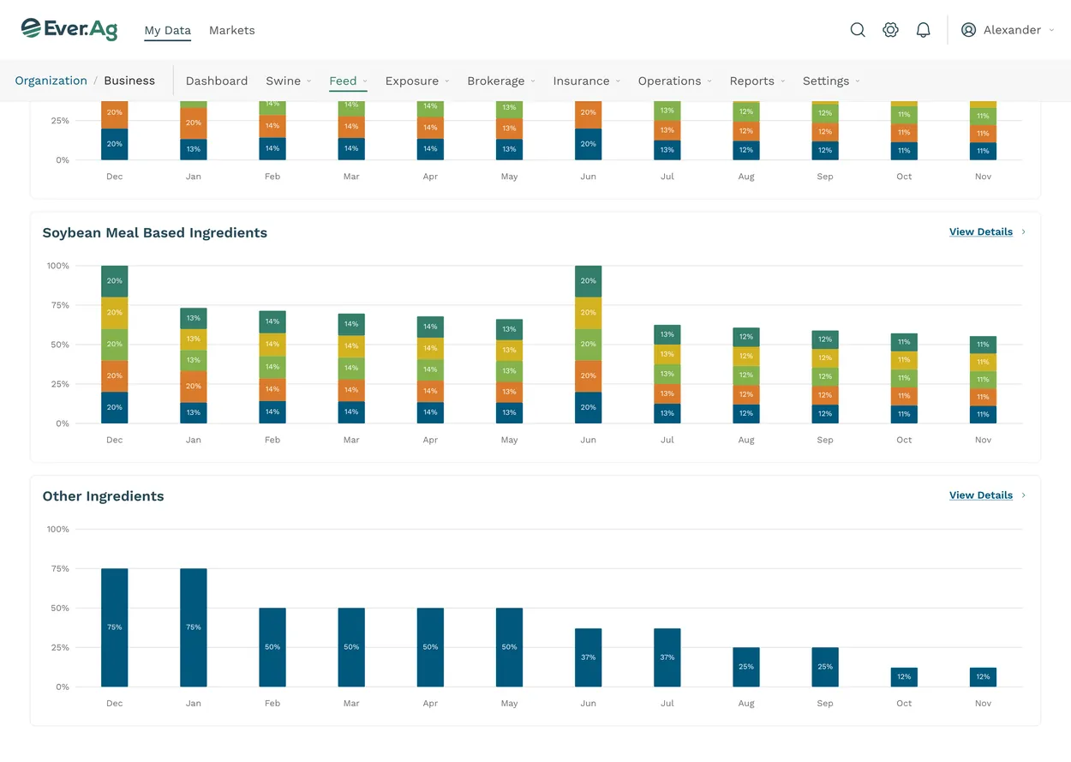Image resolution: width=1071 pixels, height=762 pixels.
Task: Expand the Settings menu
Action: 831,81
